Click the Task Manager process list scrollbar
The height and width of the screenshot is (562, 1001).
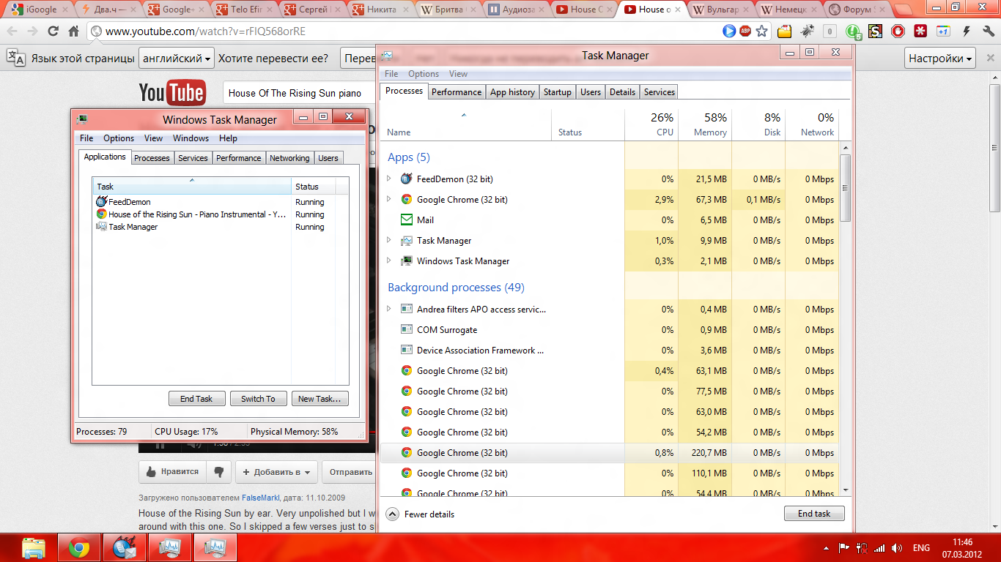click(x=845, y=187)
